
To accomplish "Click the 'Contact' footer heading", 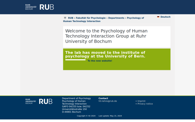I will click(103, 98).
